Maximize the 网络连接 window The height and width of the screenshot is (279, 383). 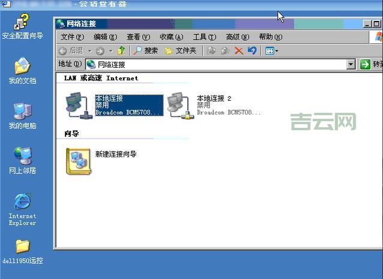pos(376,24)
